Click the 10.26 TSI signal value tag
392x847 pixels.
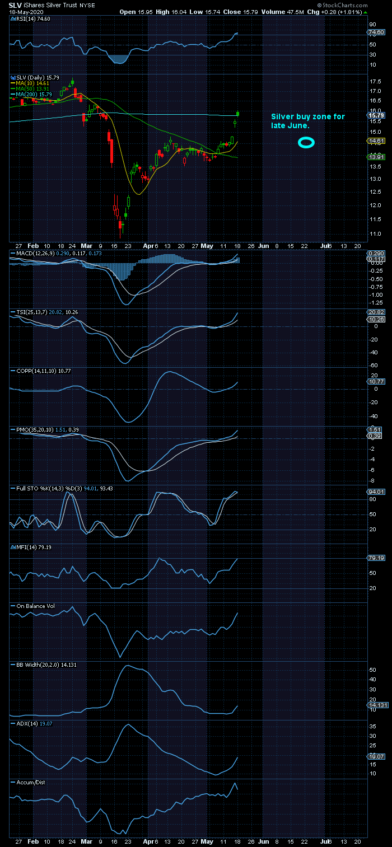pos(376,319)
